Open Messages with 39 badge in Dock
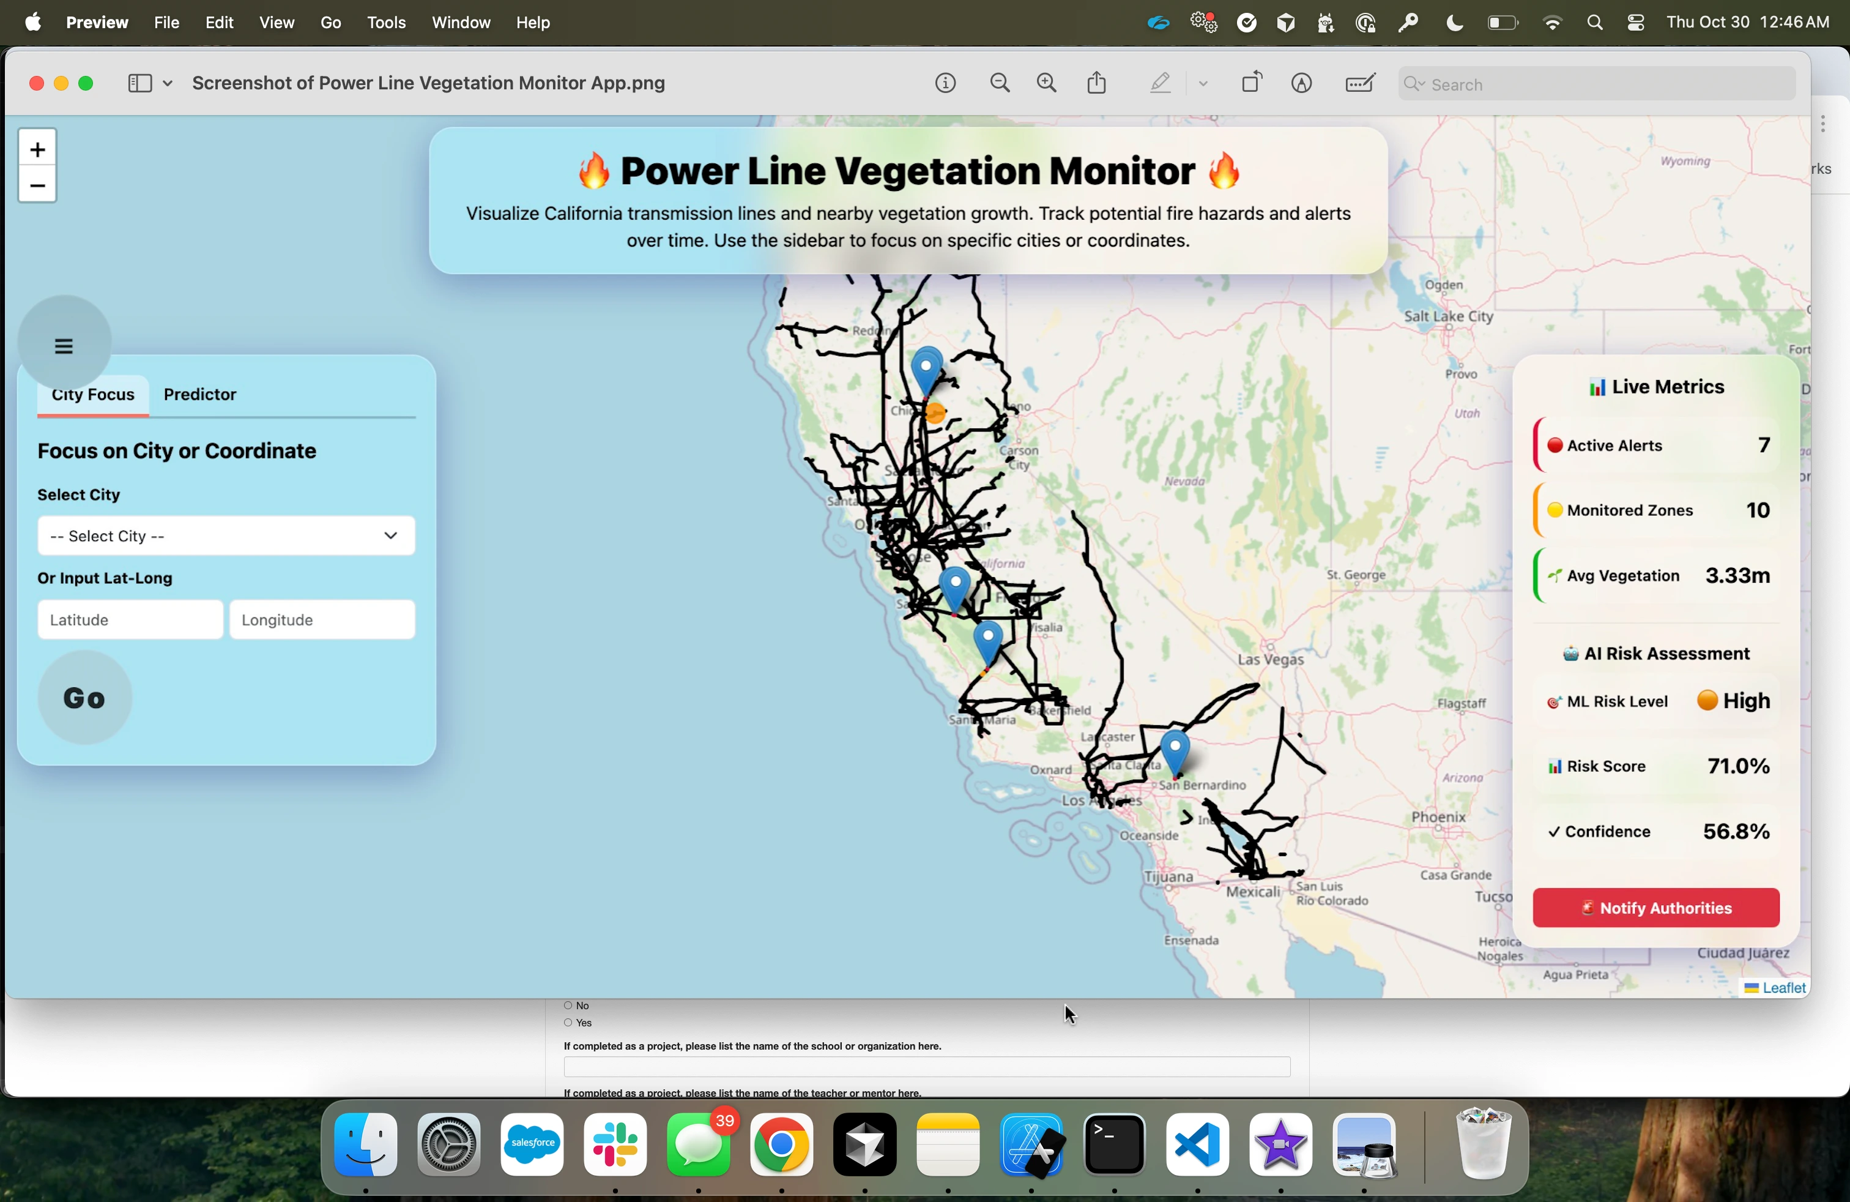The width and height of the screenshot is (1850, 1202). (699, 1144)
